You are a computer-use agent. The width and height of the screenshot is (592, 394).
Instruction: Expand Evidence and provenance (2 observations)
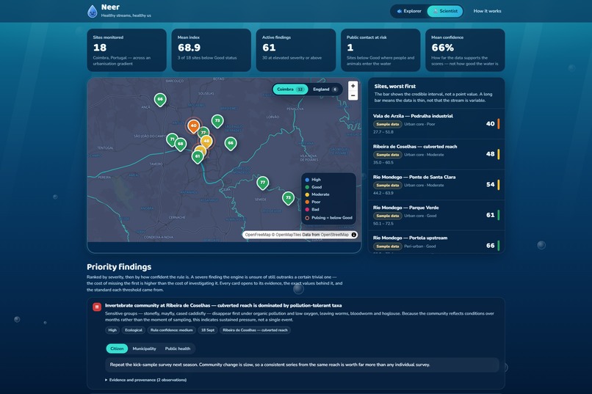[x=145, y=380]
